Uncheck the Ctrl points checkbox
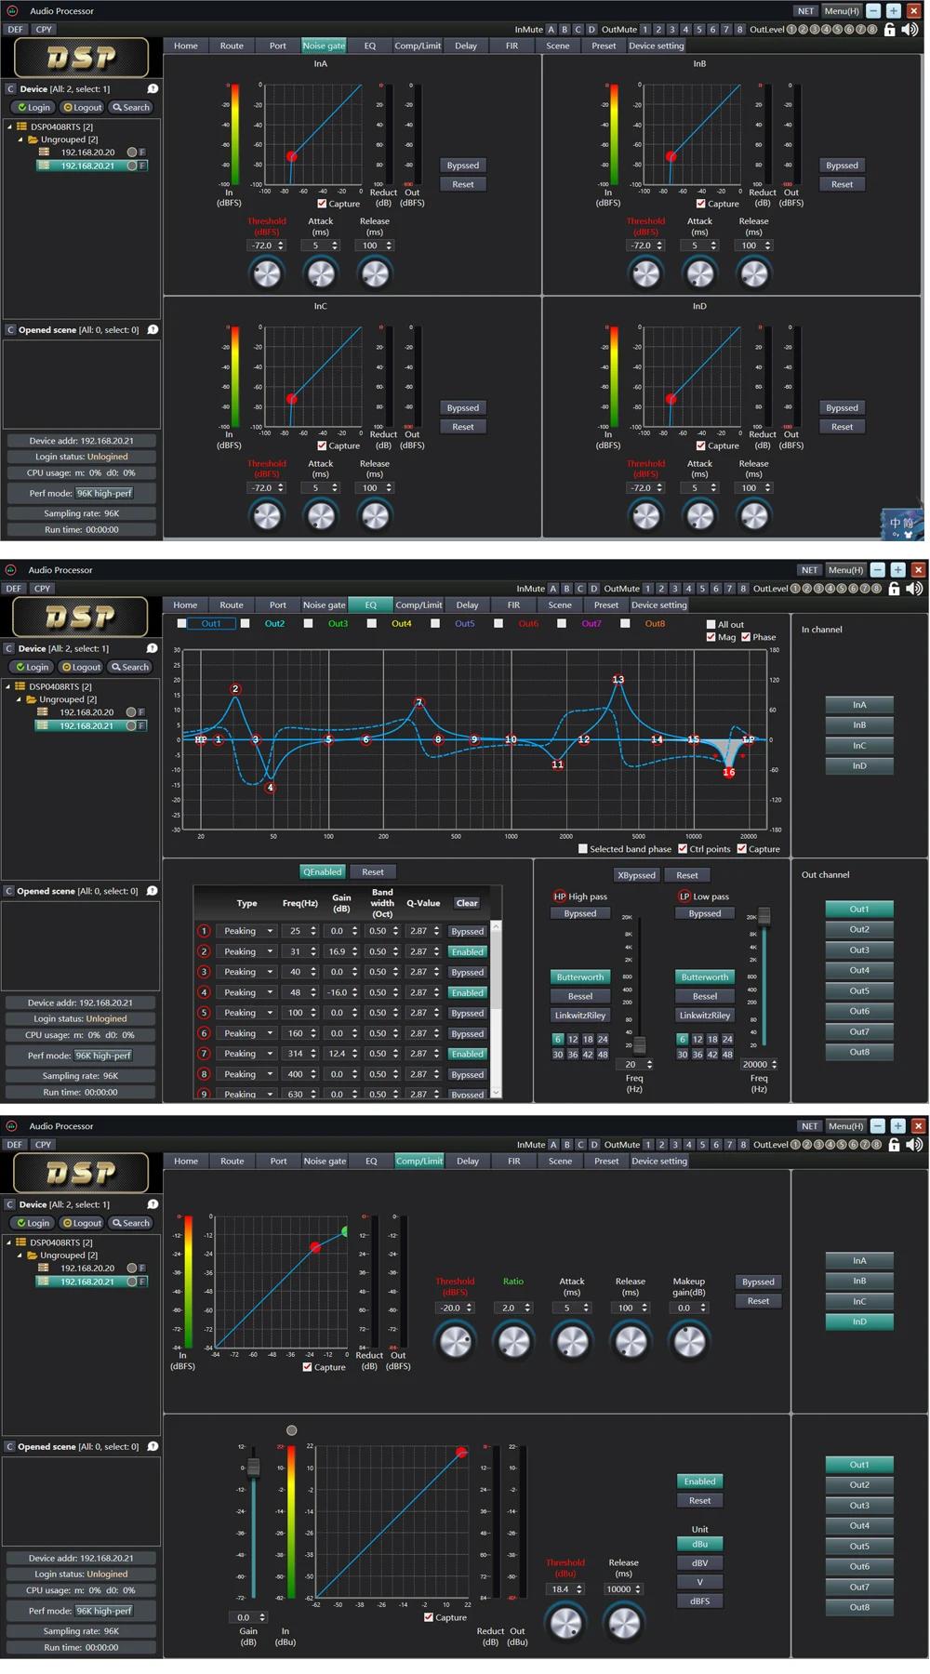This screenshot has height=1674, width=930. click(x=683, y=849)
